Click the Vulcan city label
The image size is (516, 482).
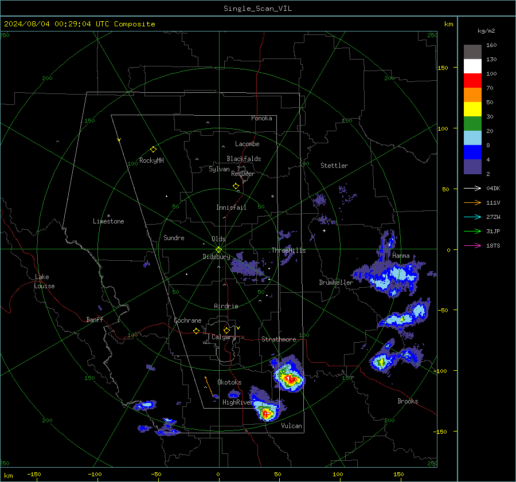tap(291, 426)
